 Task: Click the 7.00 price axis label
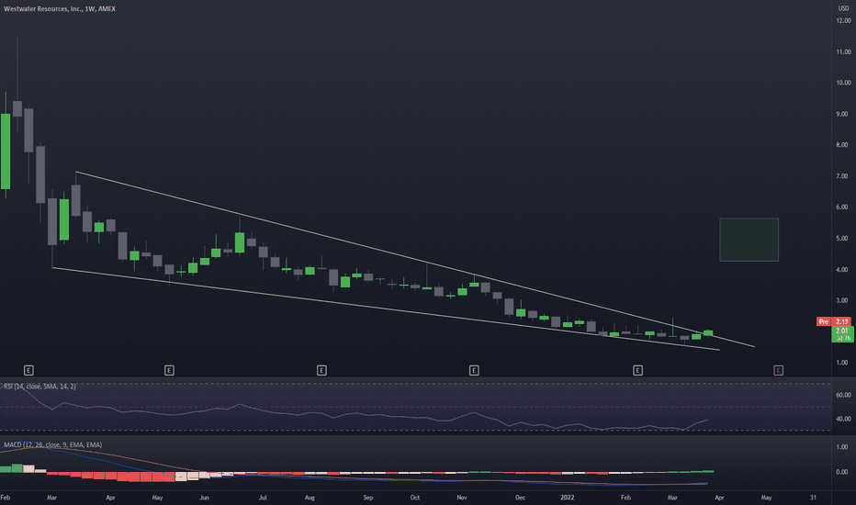pos(843,176)
